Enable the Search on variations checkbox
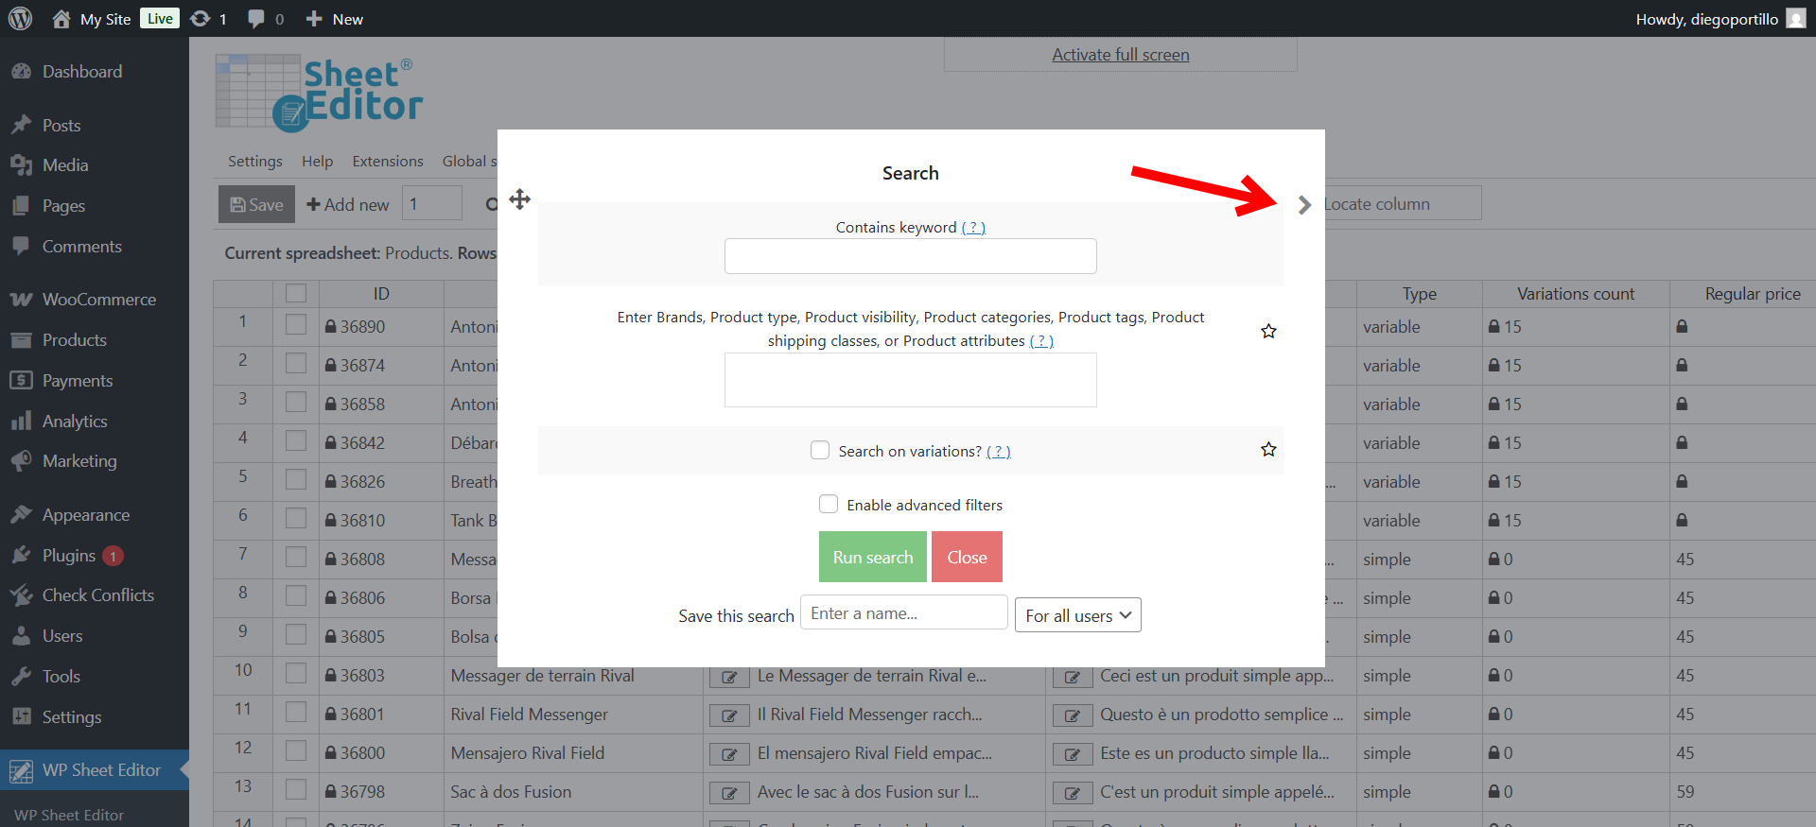 [820, 450]
